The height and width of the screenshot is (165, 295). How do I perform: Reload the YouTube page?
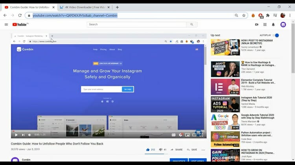[x=20, y=15]
